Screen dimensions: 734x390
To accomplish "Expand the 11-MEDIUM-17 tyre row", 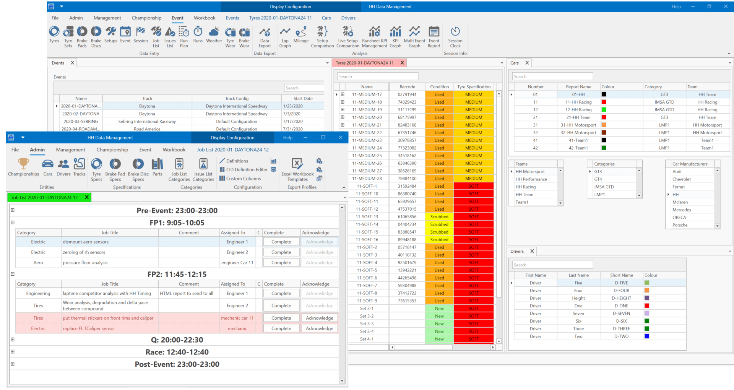I will click(x=343, y=94).
